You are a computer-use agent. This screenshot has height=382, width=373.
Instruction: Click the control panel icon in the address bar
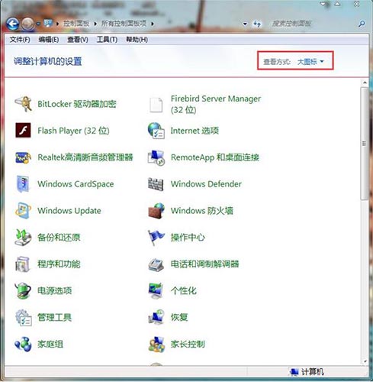(48, 24)
